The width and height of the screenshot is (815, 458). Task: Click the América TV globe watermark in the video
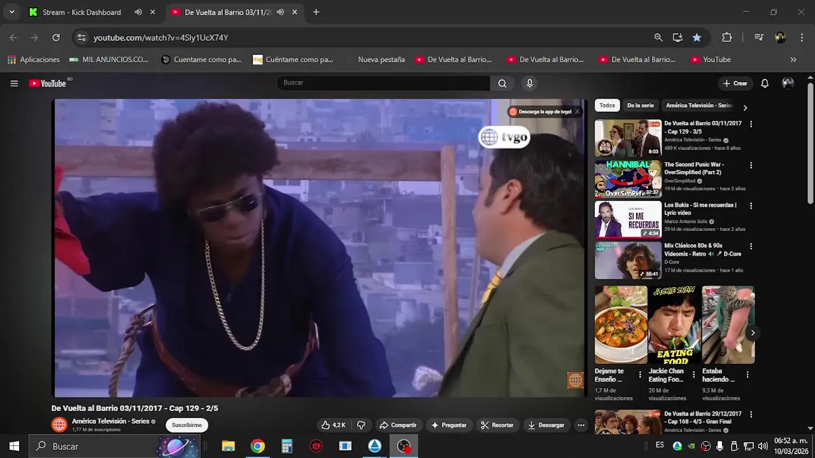coord(575,380)
